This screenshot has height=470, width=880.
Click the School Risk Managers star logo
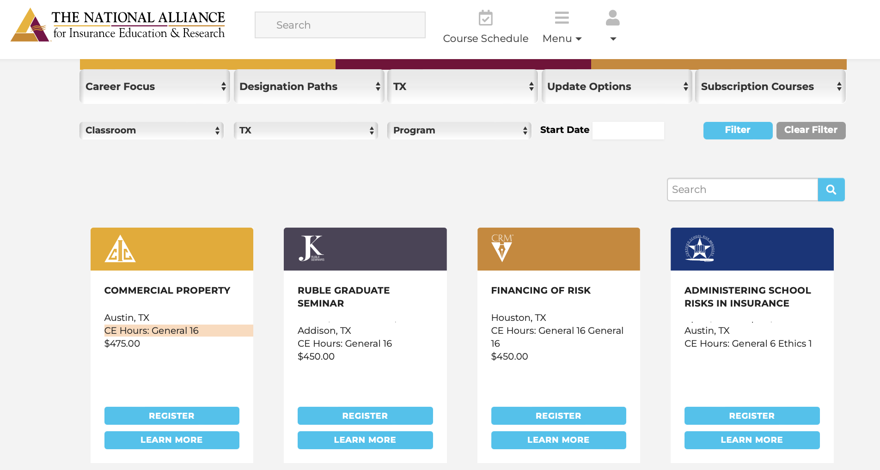click(x=699, y=248)
